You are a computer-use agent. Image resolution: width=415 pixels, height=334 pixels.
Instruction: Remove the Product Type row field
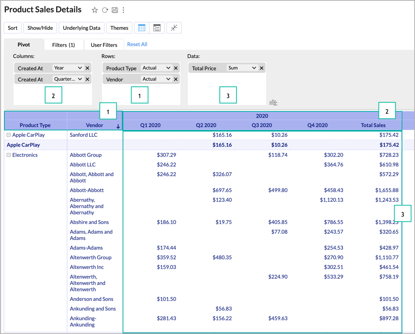click(x=176, y=68)
